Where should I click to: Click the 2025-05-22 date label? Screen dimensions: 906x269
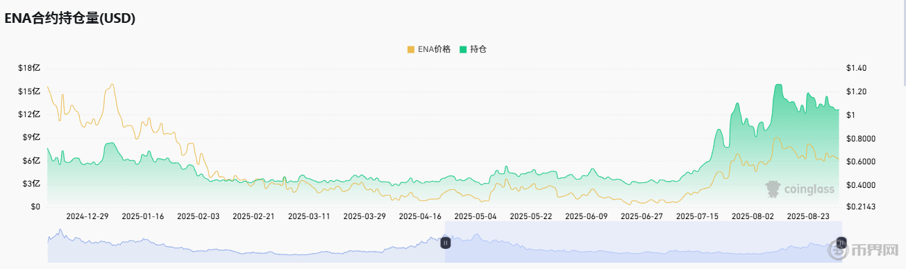click(x=530, y=216)
